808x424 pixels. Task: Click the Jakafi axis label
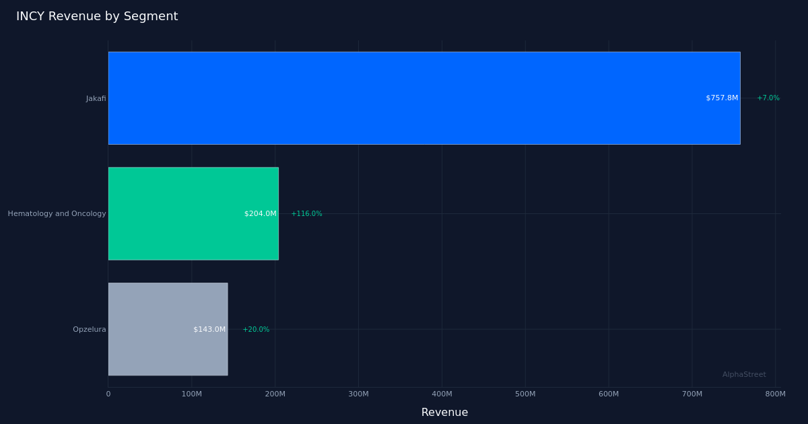pos(96,98)
